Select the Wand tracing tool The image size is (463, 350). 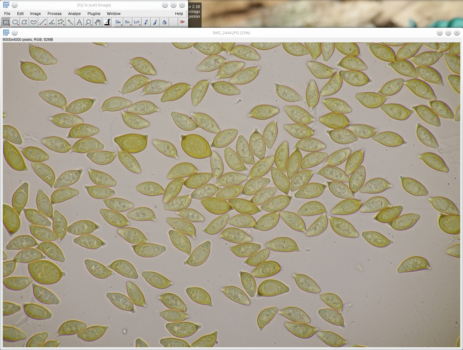(x=70, y=22)
